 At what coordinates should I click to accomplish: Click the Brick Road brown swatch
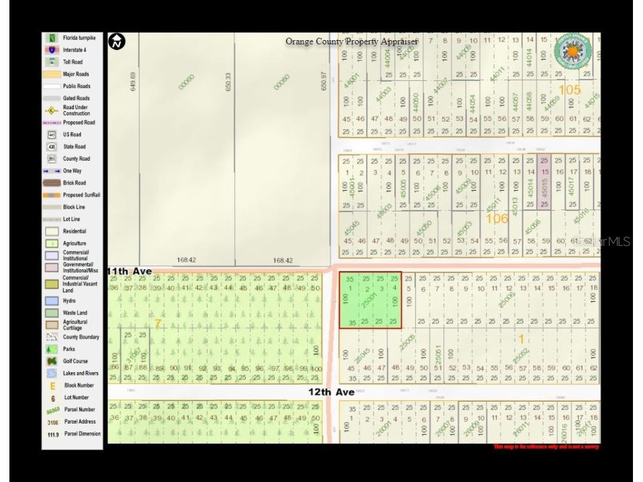click(53, 183)
